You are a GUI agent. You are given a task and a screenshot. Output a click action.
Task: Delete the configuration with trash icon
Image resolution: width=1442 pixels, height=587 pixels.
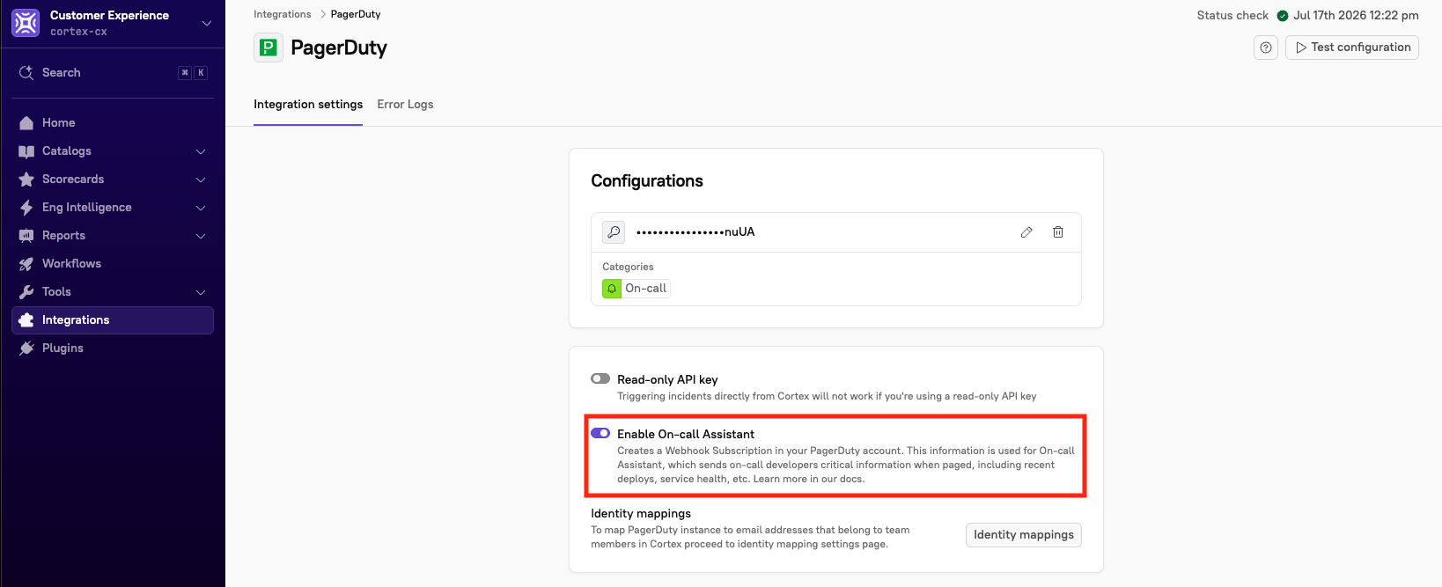click(1058, 232)
